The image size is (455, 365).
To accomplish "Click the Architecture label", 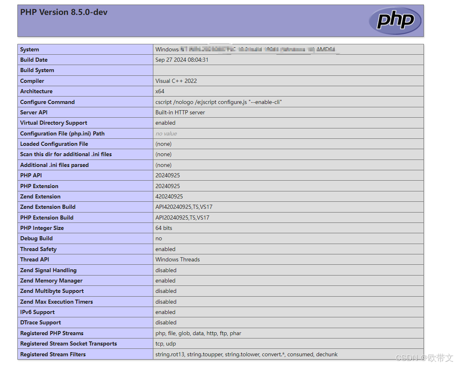I will [x=36, y=91].
